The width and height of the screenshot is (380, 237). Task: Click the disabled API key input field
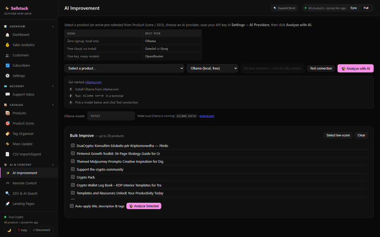coord(272,68)
